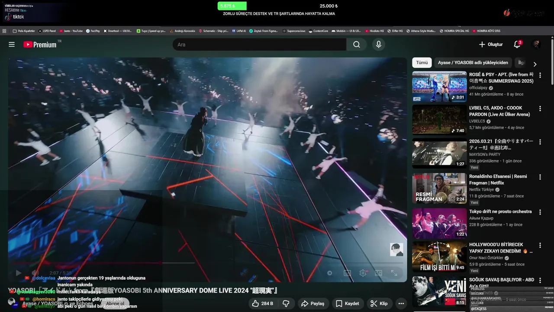554x312 pixels.
Task: Open LSPD Panel bookmark
Action: (47, 31)
